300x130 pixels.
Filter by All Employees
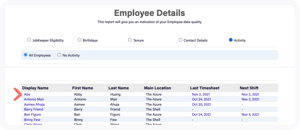coord(25,55)
